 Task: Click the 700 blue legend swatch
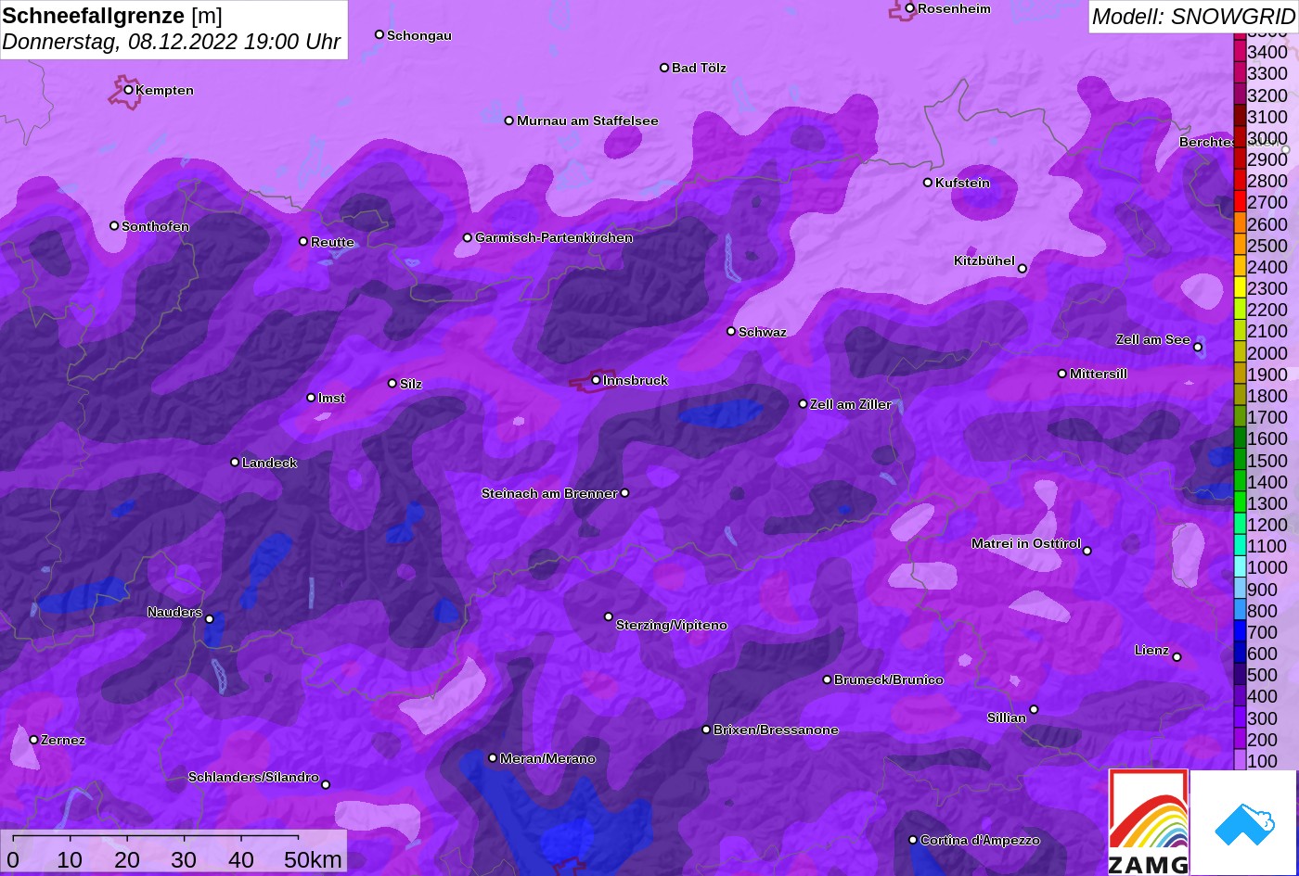(x=1240, y=632)
